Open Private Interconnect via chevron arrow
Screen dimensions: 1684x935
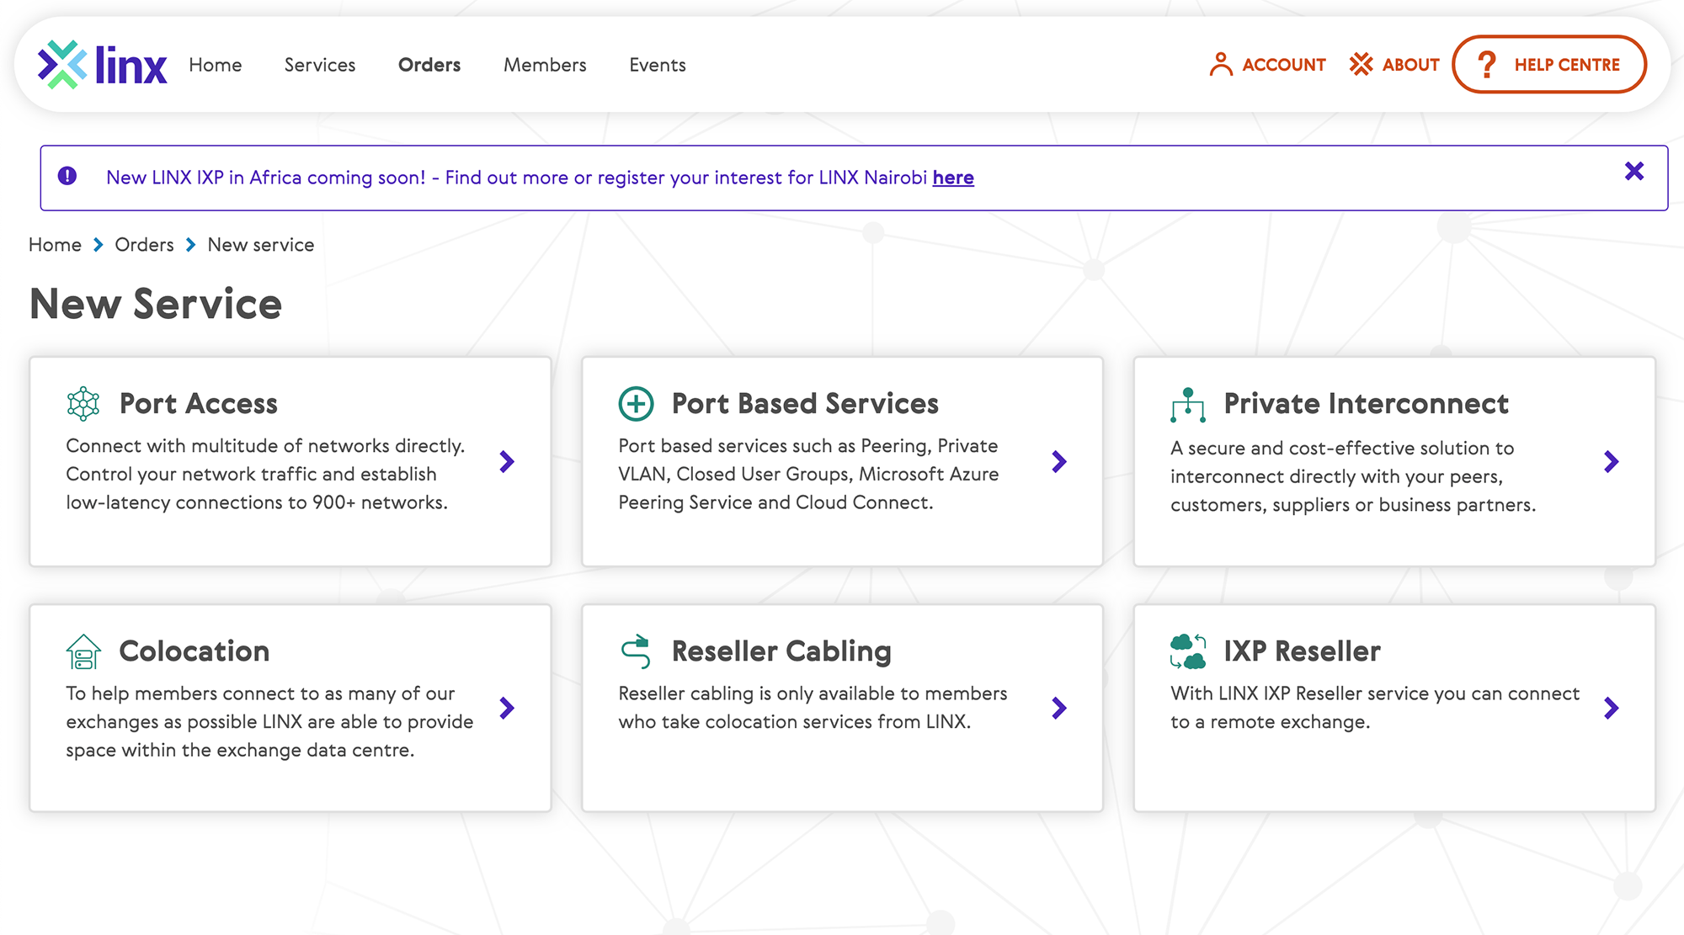1612,461
